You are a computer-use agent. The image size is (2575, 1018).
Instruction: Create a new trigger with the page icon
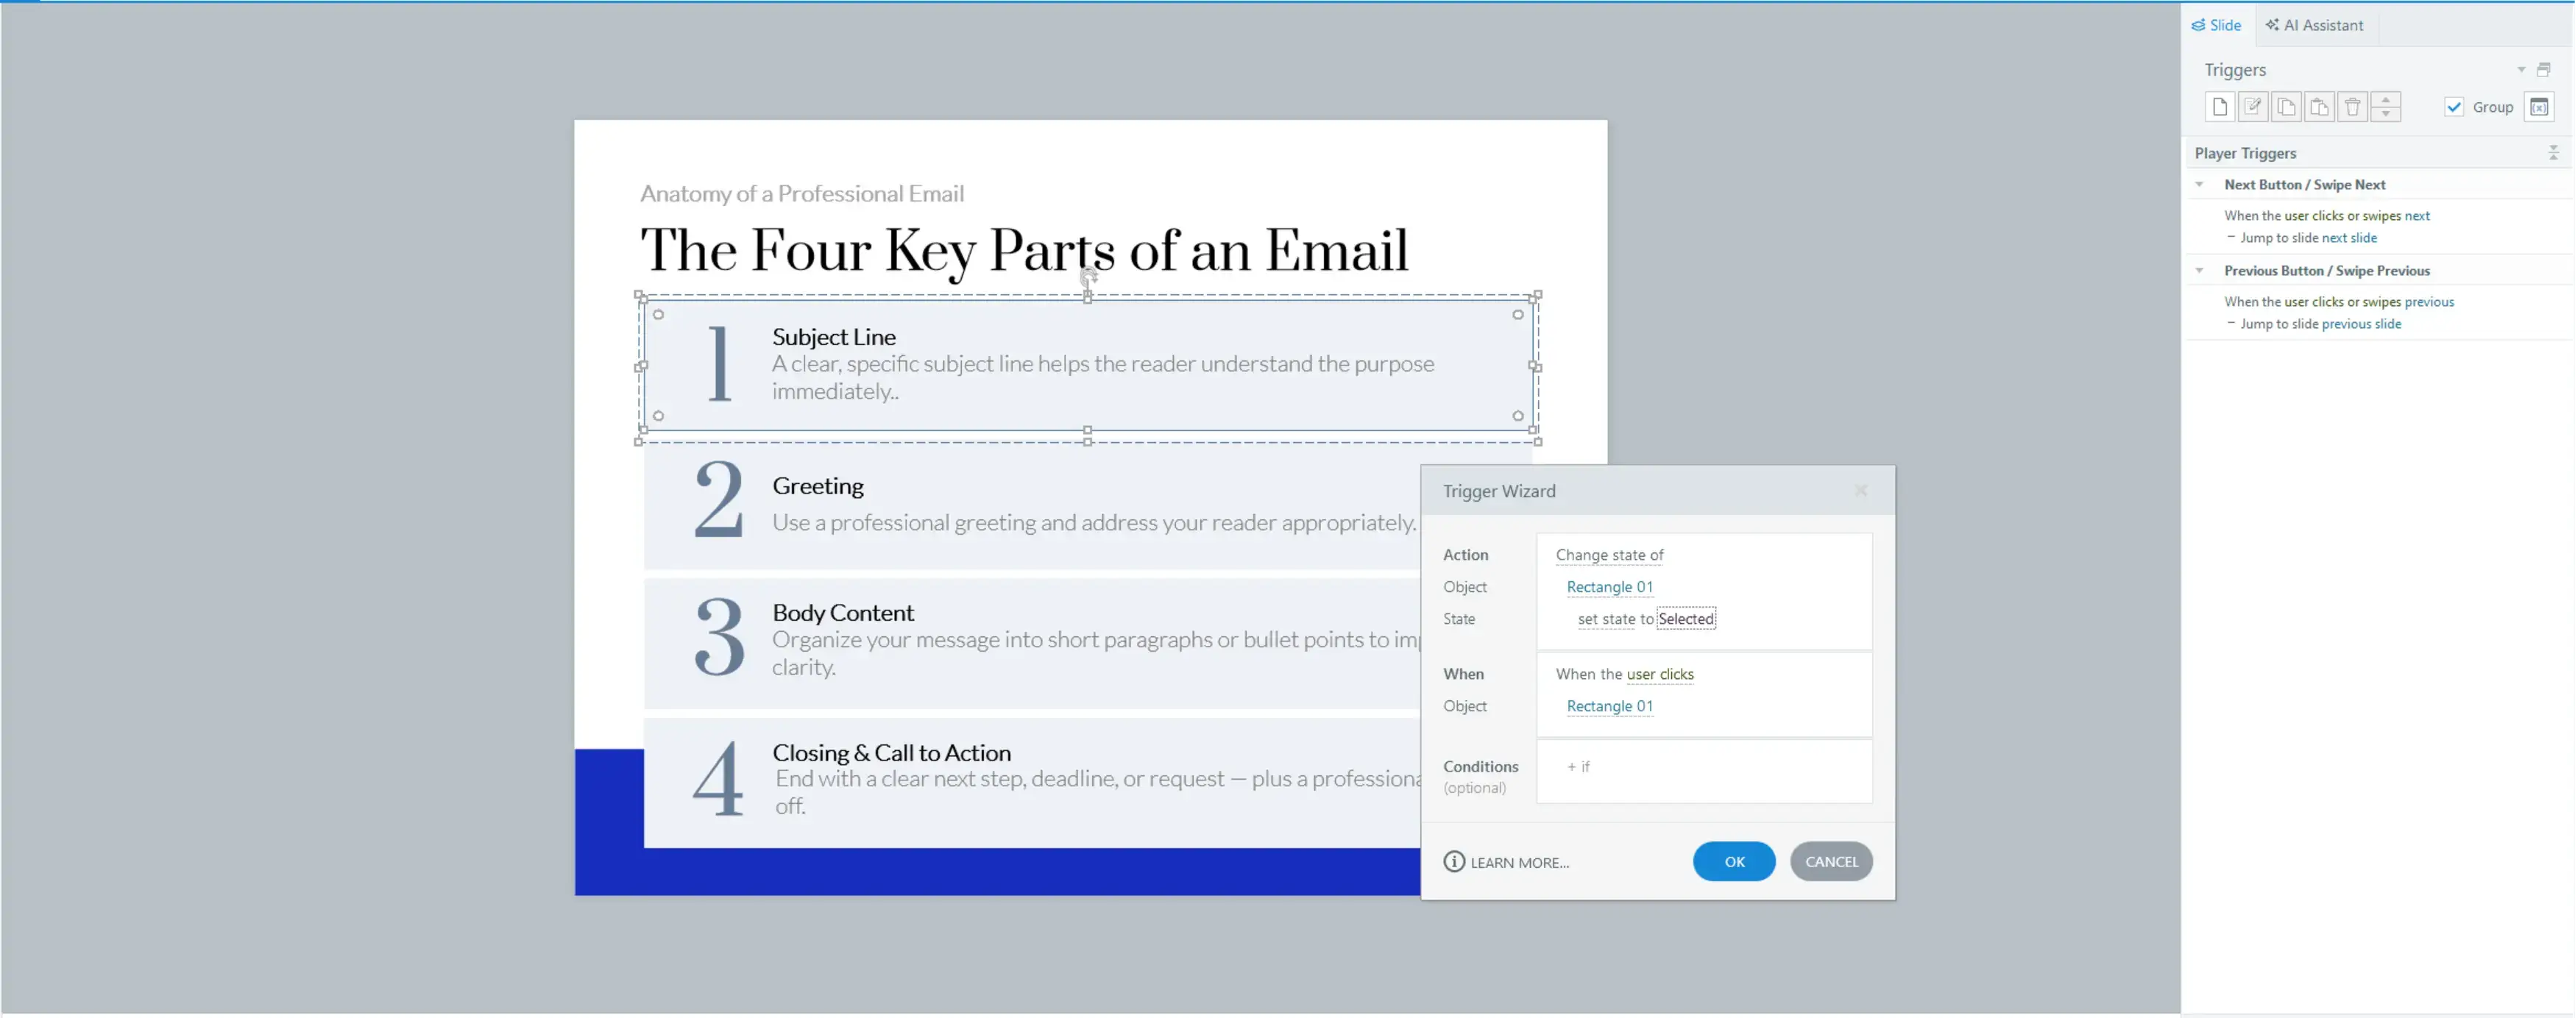tap(2219, 107)
